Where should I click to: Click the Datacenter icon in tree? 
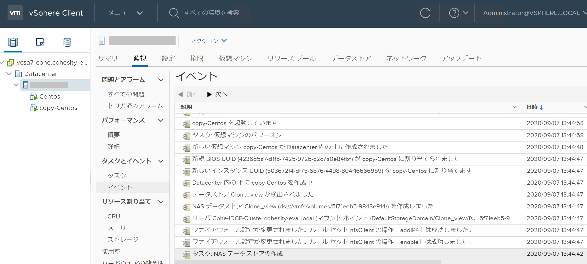point(18,74)
